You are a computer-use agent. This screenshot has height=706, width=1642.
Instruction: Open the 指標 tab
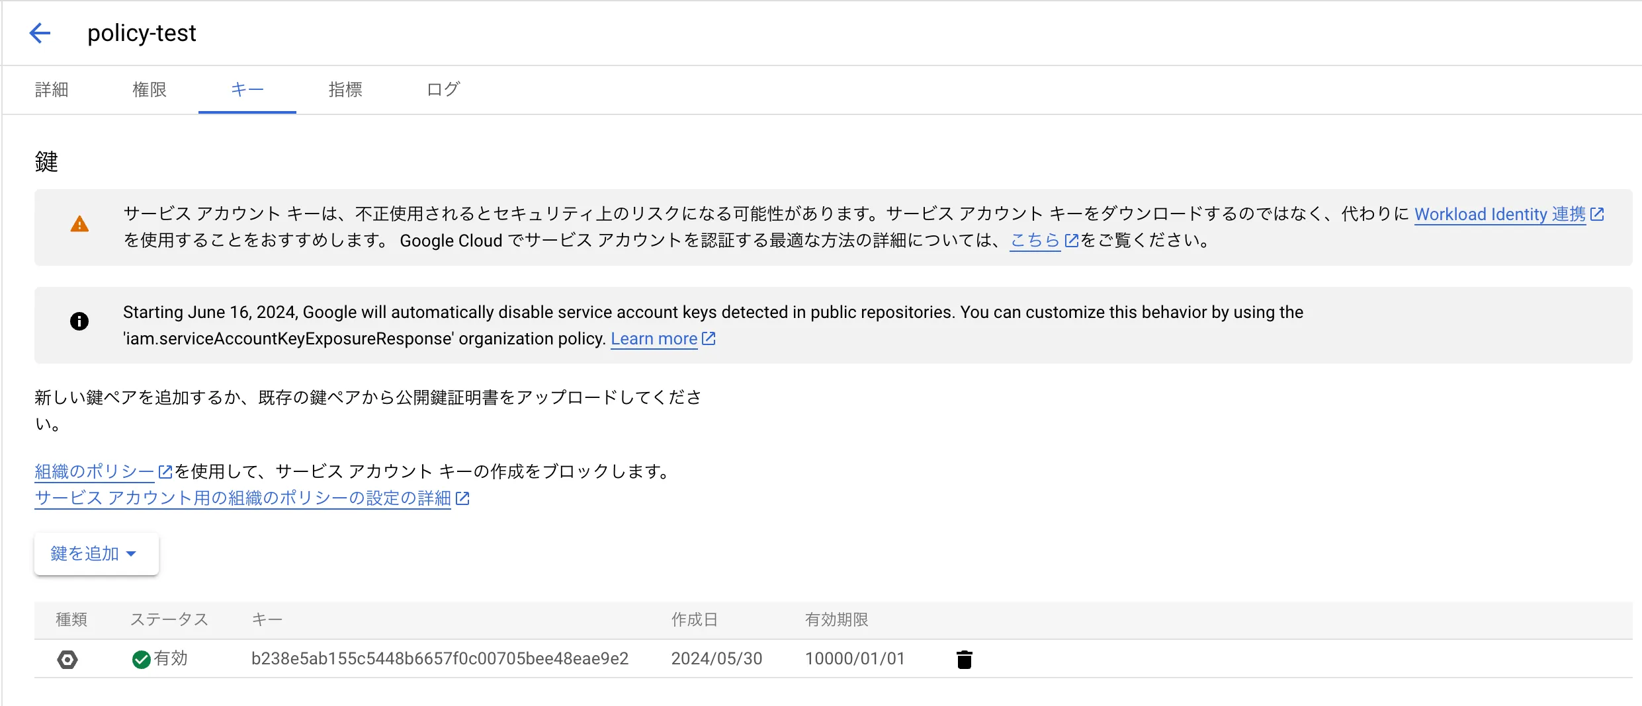point(345,90)
